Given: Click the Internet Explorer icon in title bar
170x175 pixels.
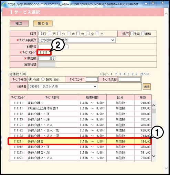Looking at the screenshot, I should [x=4, y=4].
